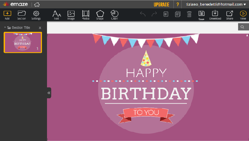This screenshot has height=141, width=249.
Task: Collapse the Section Title tree arrow
Action: pyautogui.click(x=5, y=27)
